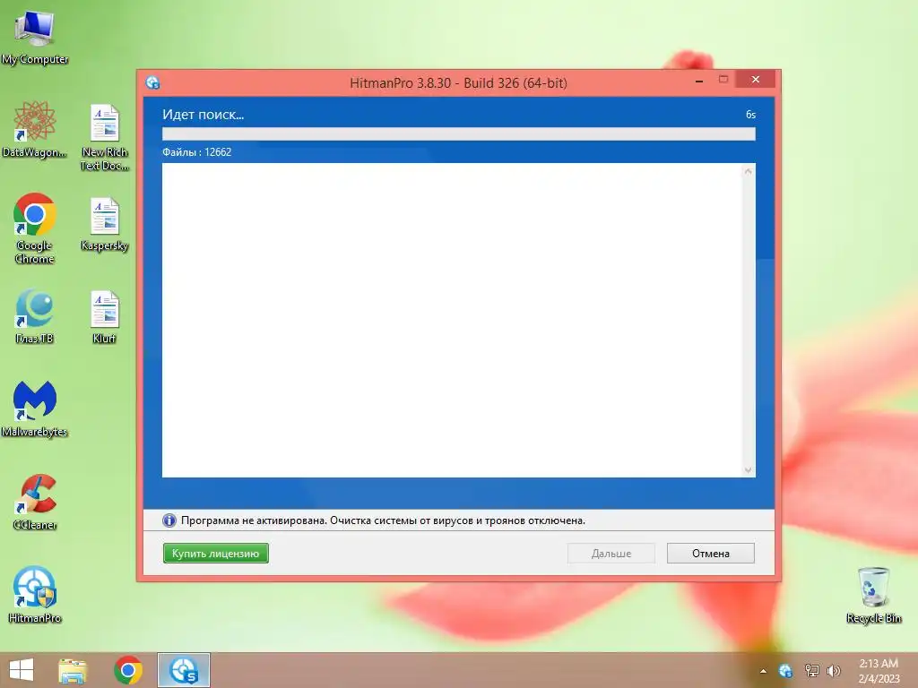Open the Глаз.ТВ desktop shortcut
Image resolution: width=918 pixels, height=688 pixels.
point(35,316)
